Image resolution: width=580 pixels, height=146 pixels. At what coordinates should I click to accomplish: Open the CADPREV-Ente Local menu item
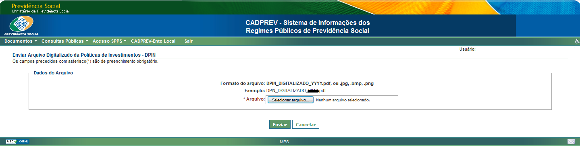(x=153, y=41)
